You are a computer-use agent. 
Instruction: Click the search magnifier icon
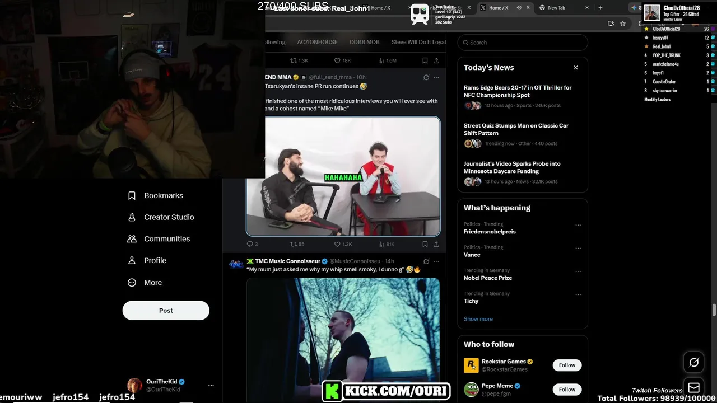click(x=465, y=43)
